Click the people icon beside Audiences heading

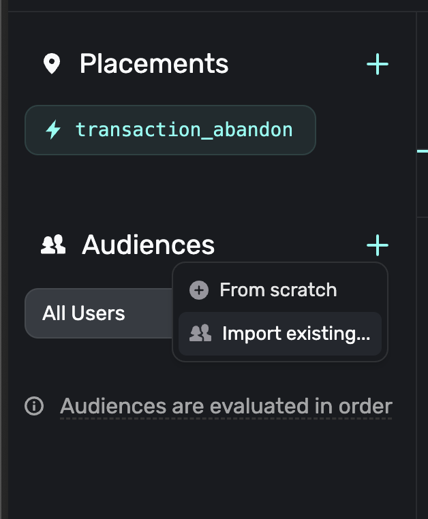pyautogui.click(x=52, y=245)
